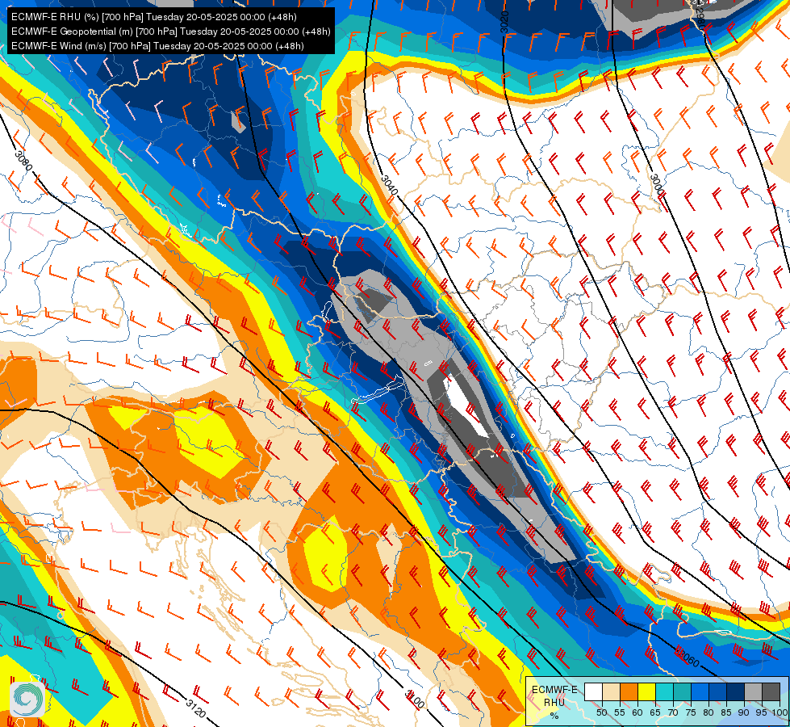The width and height of the screenshot is (790, 727).
Task: Select the orange 55-60% legend swatch
Action: [x=629, y=692]
